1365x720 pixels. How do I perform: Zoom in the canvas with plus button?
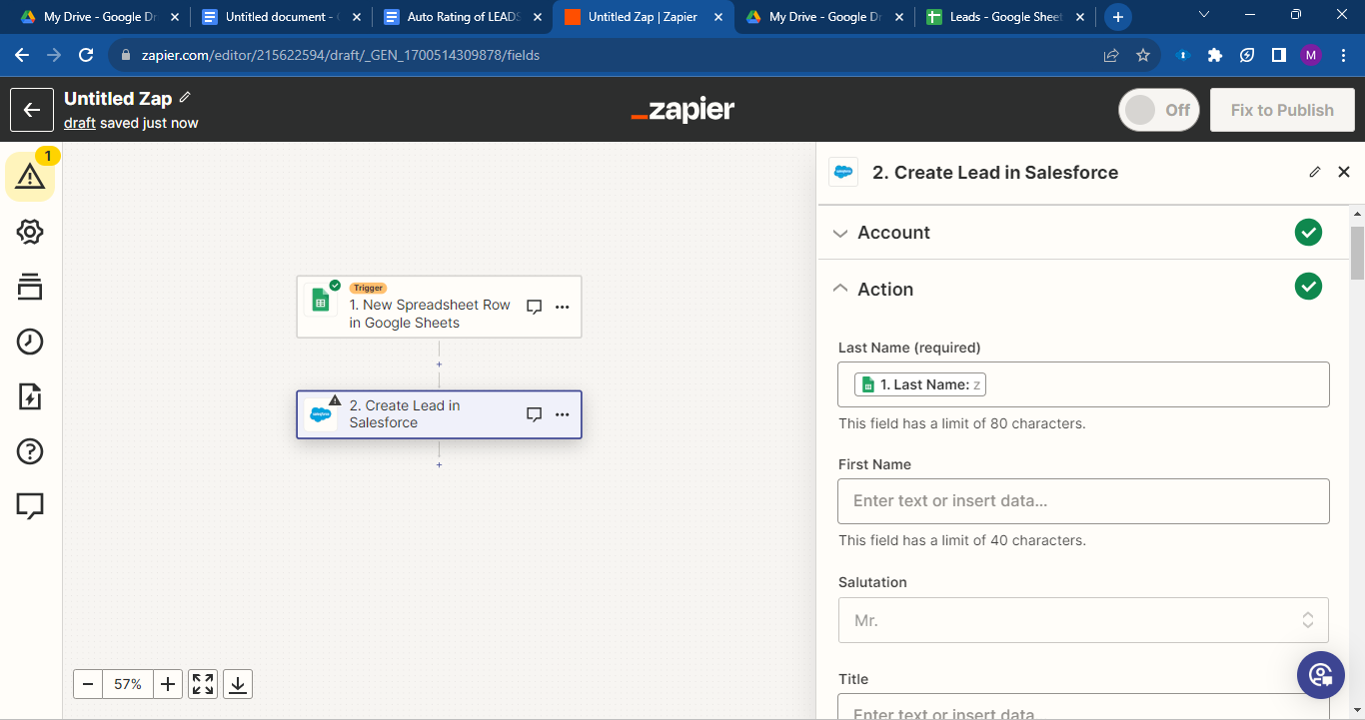[x=168, y=684]
